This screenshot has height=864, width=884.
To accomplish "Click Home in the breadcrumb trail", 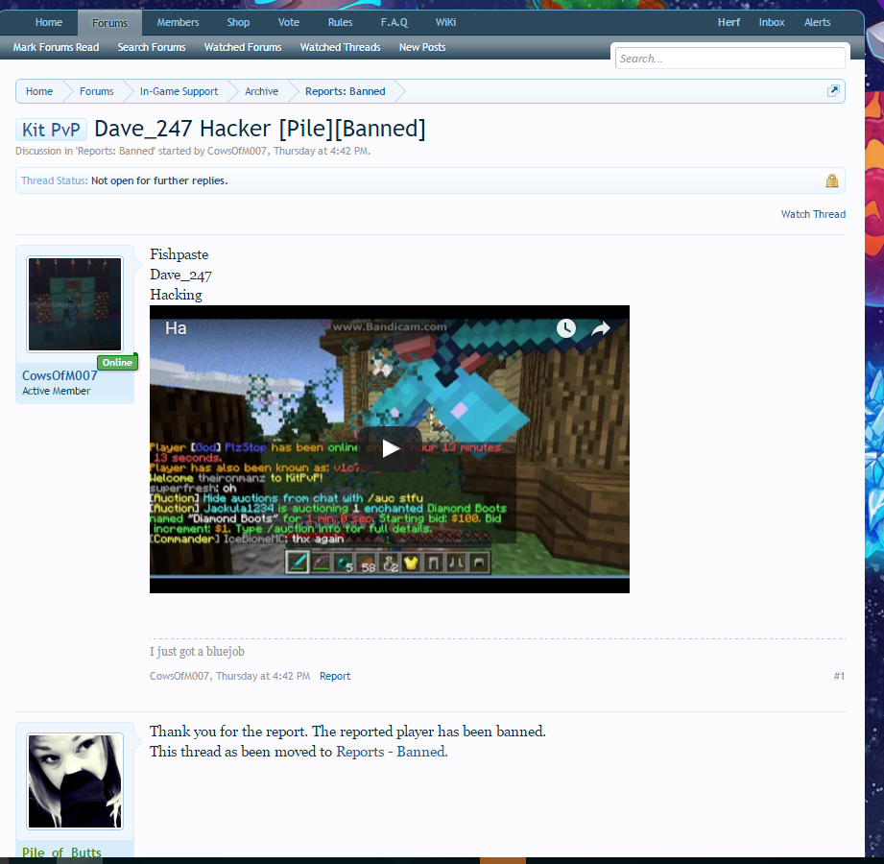I will (39, 91).
